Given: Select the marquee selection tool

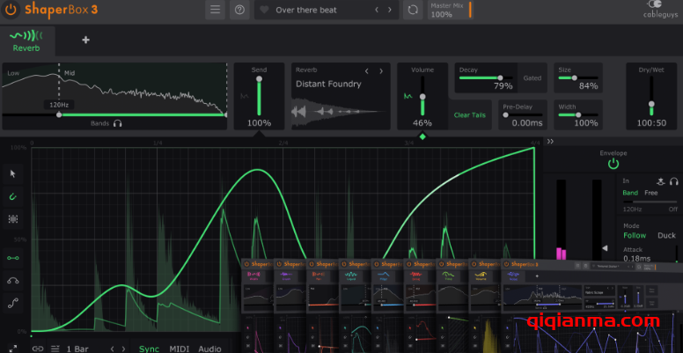Looking at the screenshot, I should point(12,219).
